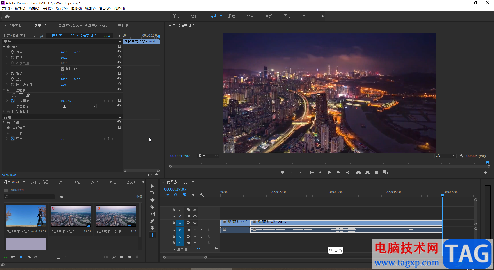Go to Out point
Screen dimensions: 494x270
(x=347, y=172)
